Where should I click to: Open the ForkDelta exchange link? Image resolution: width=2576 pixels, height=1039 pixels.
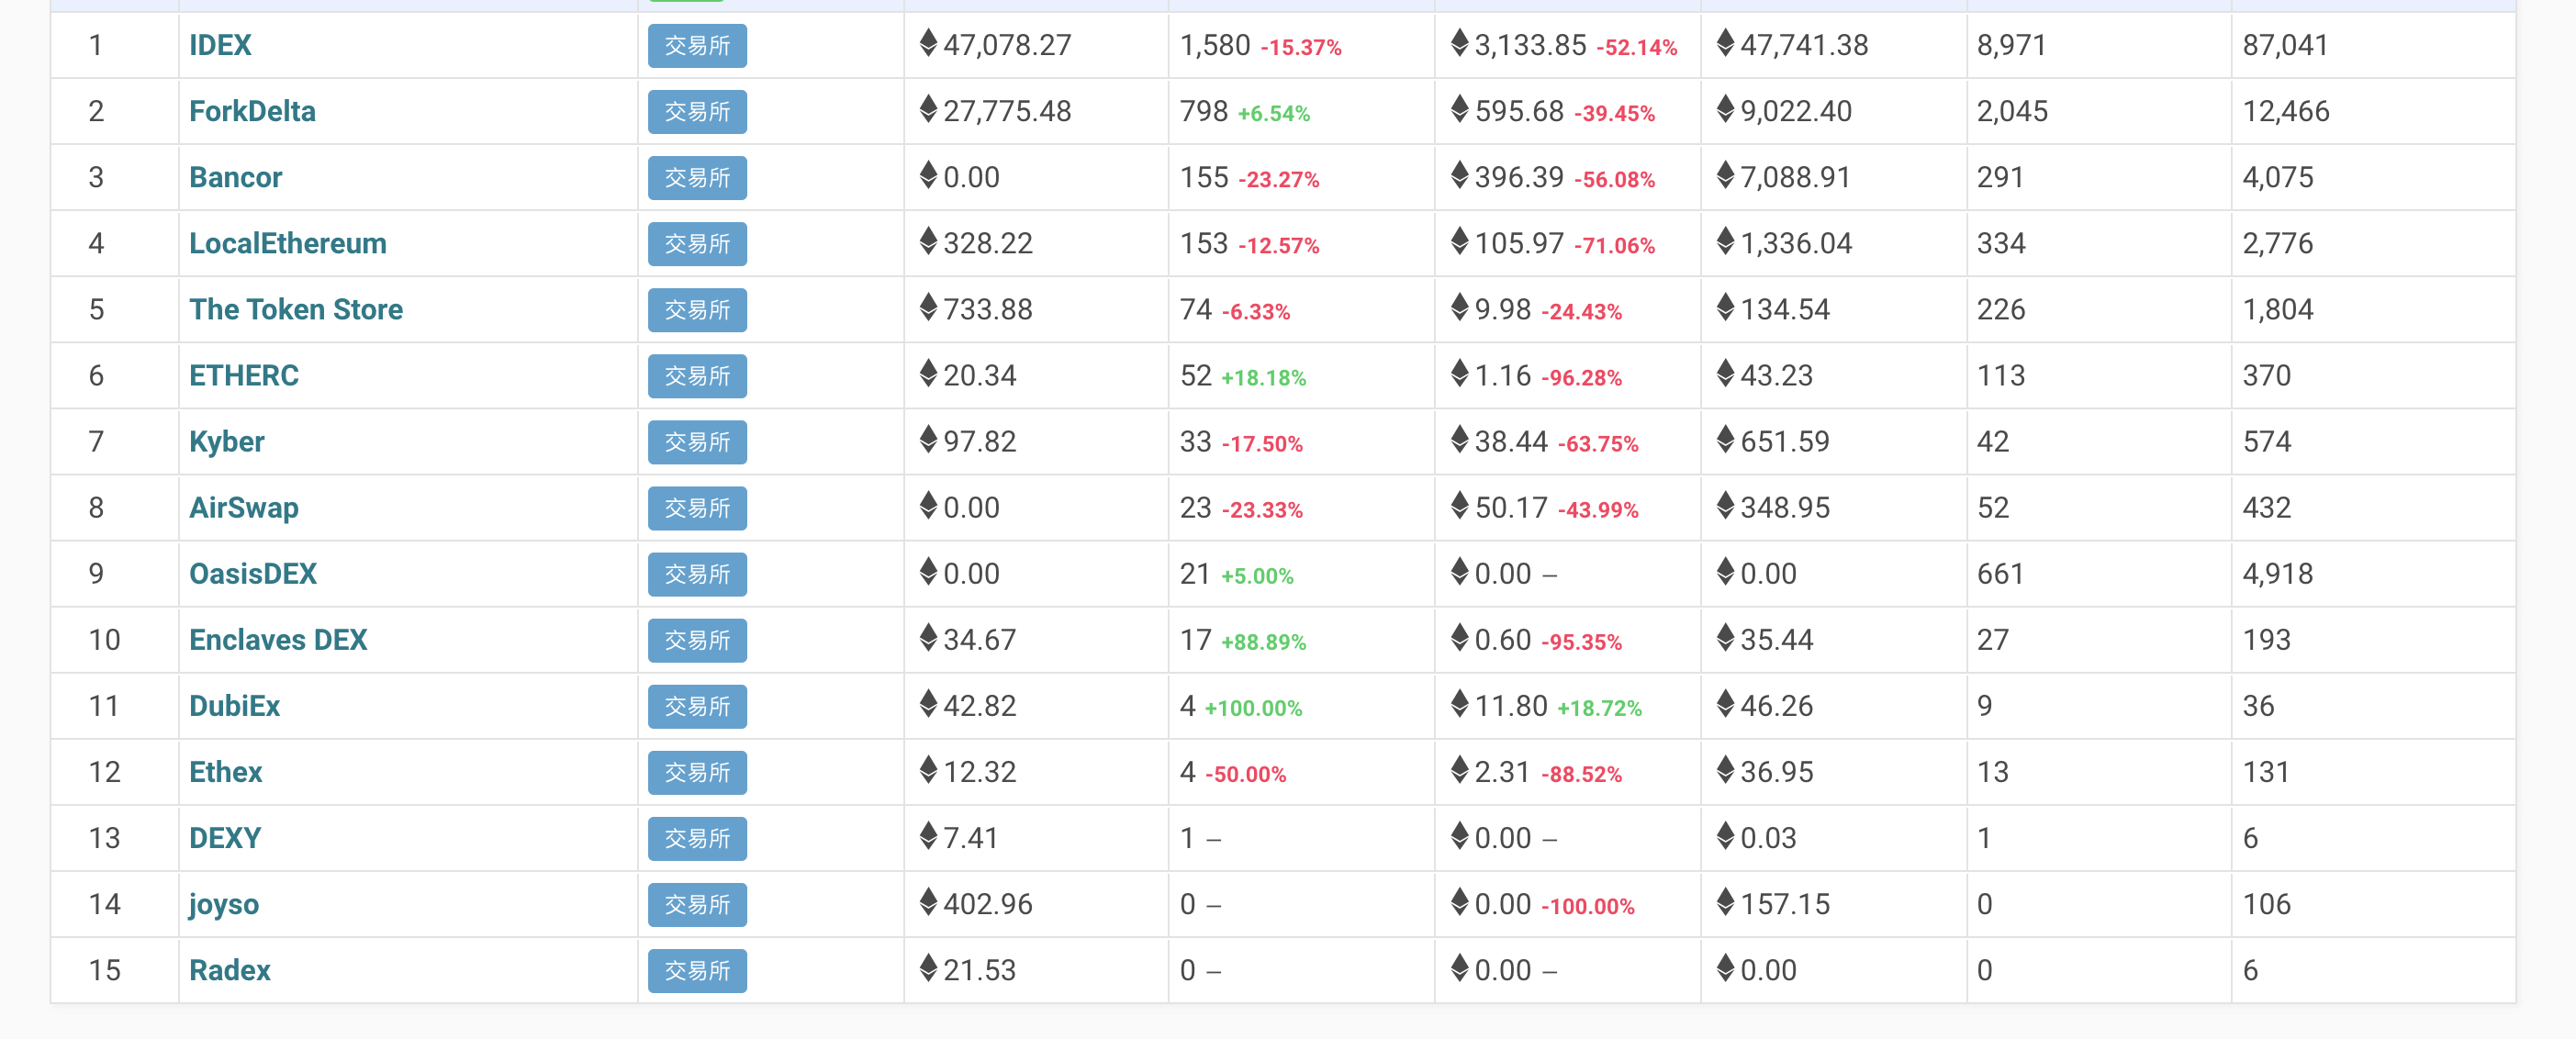click(x=252, y=111)
